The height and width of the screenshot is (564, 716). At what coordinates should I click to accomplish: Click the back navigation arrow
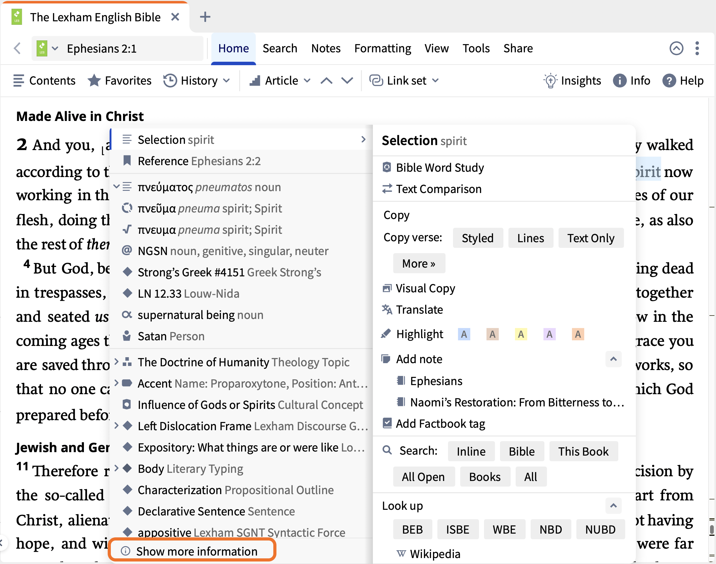tap(18, 48)
